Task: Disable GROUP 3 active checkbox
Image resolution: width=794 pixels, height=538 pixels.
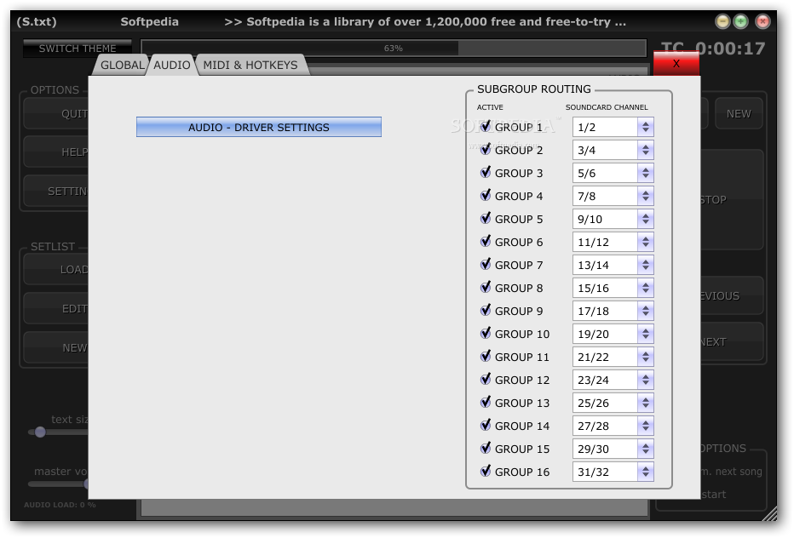Action: pos(485,173)
